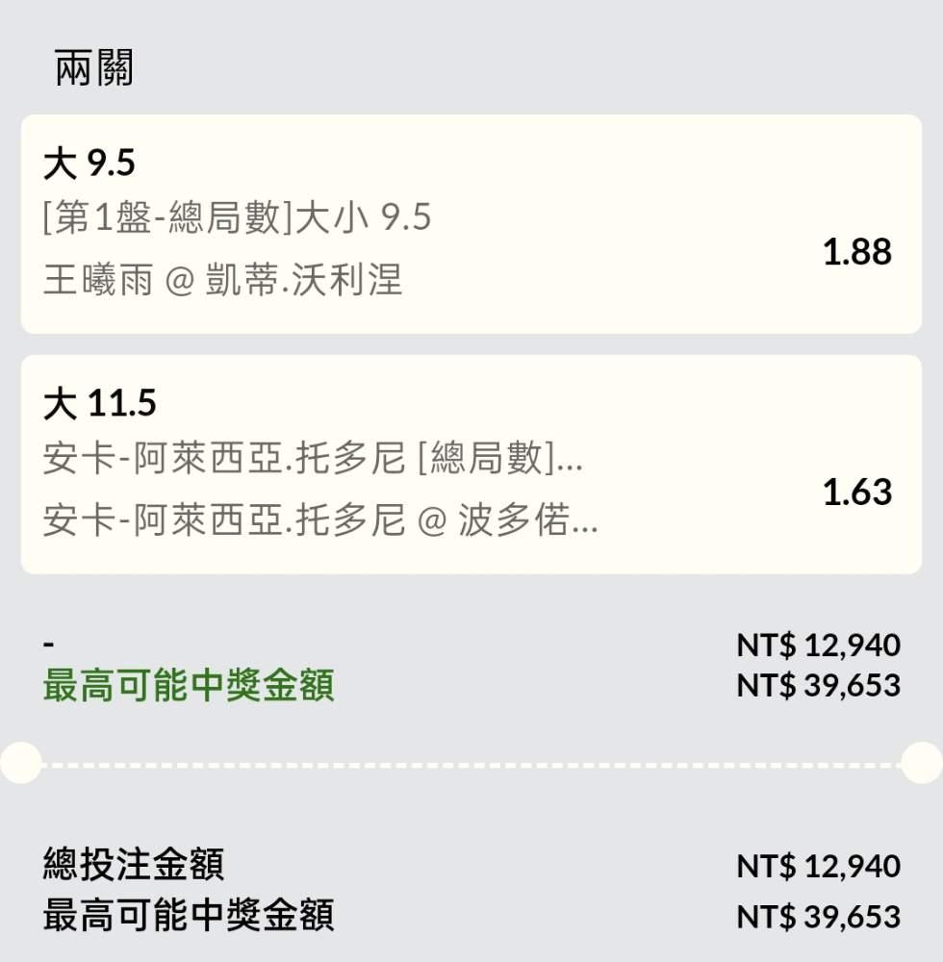Screen dimensions: 943x962
Task: Click NT$ 39,653 beside the green label
Action: coord(818,685)
